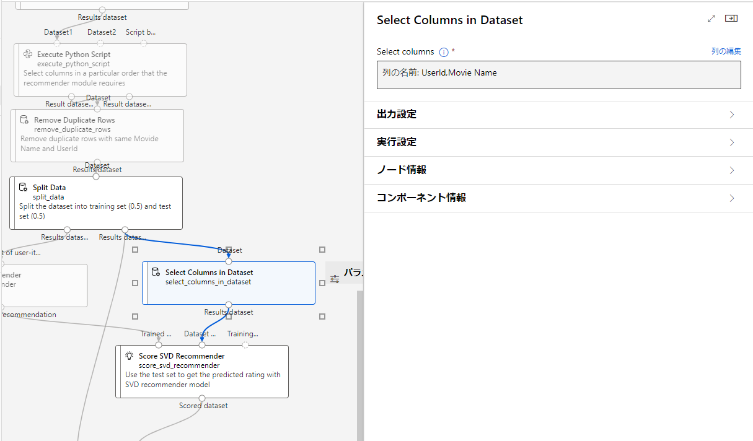Open the parameters sliders icon on canvas
Image resolution: width=753 pixels, height=441 pixels.
tap(335, 279)
